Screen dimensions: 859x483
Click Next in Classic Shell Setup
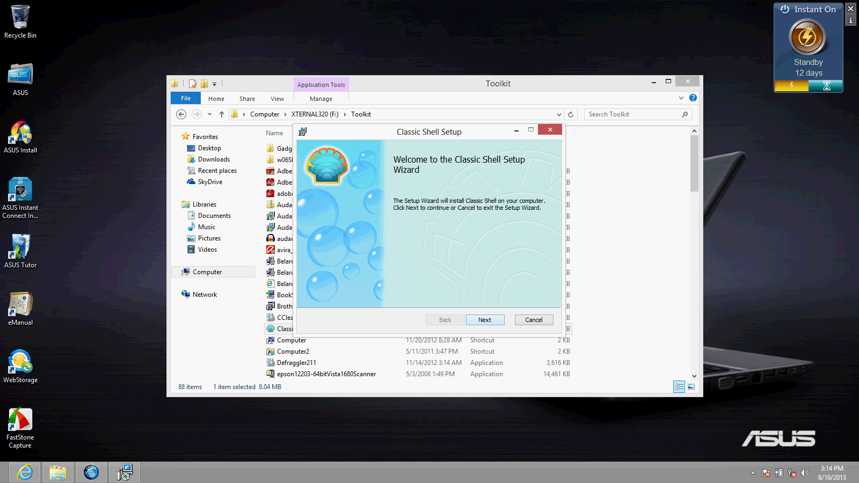pos(485,320)
